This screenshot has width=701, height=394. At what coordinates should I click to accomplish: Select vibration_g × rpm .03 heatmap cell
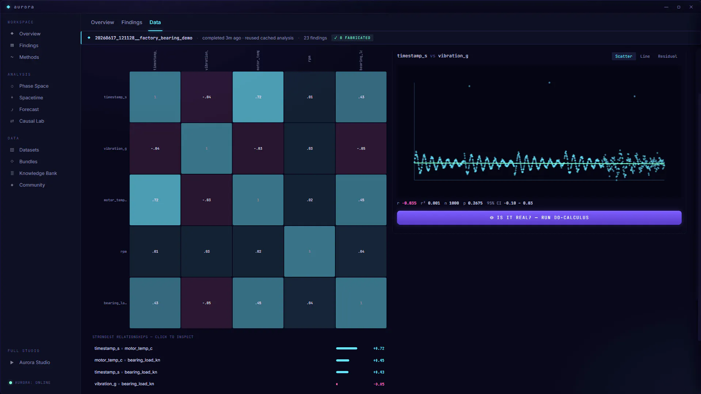pyautogui.click(x=309, y=148)
